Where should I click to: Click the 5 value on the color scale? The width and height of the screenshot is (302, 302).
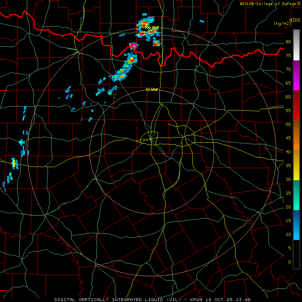coord(290,248)
